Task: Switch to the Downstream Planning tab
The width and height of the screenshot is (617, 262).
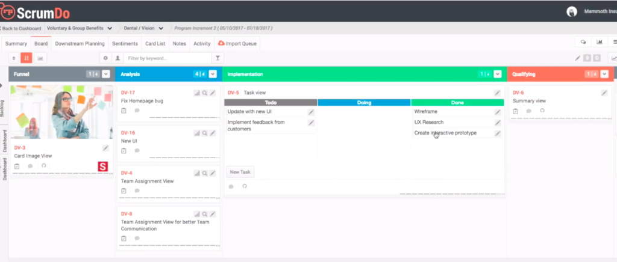Action: [x=80, y=44]
